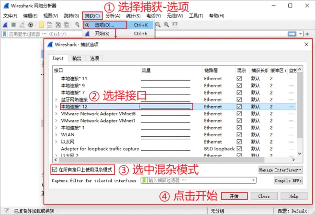This screenshot has height=215, width=316.
Task: Click the second zoom magnifier icon right of the capture menu
Action: point(166,24)
